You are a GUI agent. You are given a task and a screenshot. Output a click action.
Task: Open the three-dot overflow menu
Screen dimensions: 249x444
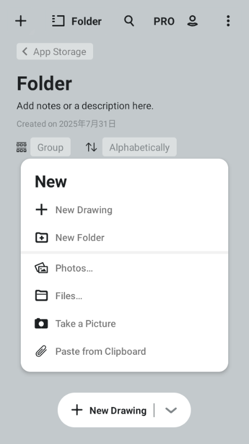(228, 21)
